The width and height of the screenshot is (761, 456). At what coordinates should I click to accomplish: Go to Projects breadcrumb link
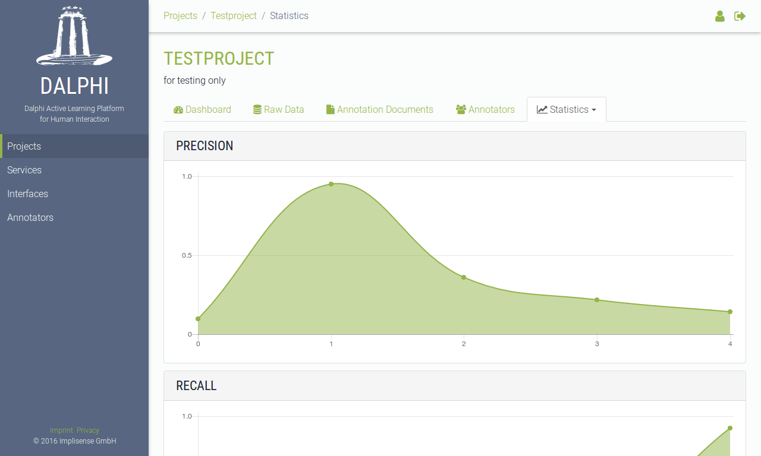(180, 16)
